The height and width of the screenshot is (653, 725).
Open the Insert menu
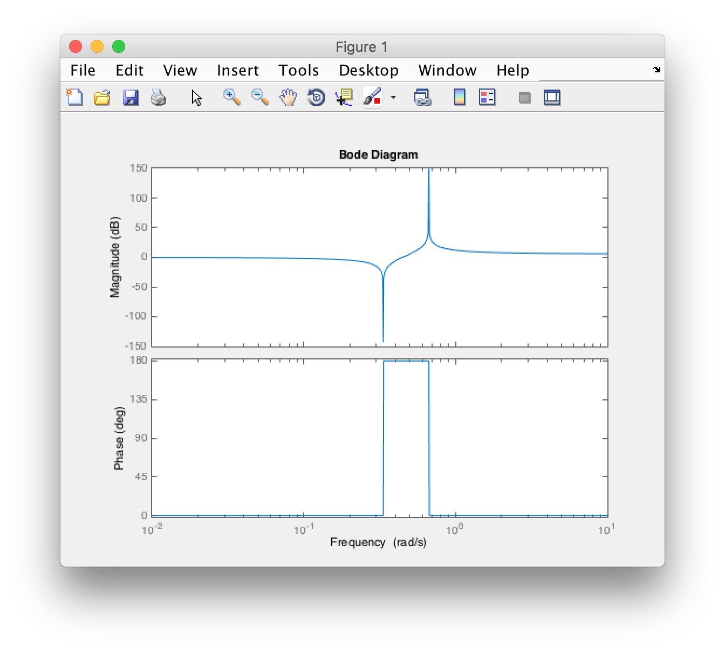point(238,70)
